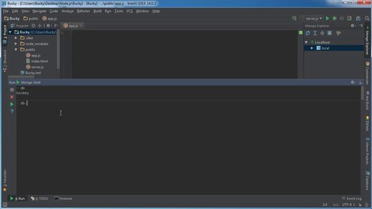Screen dimensions: 372x209
Task: Open Mongo Explorer panel gear settings
Action: click(x=353, y=26)
